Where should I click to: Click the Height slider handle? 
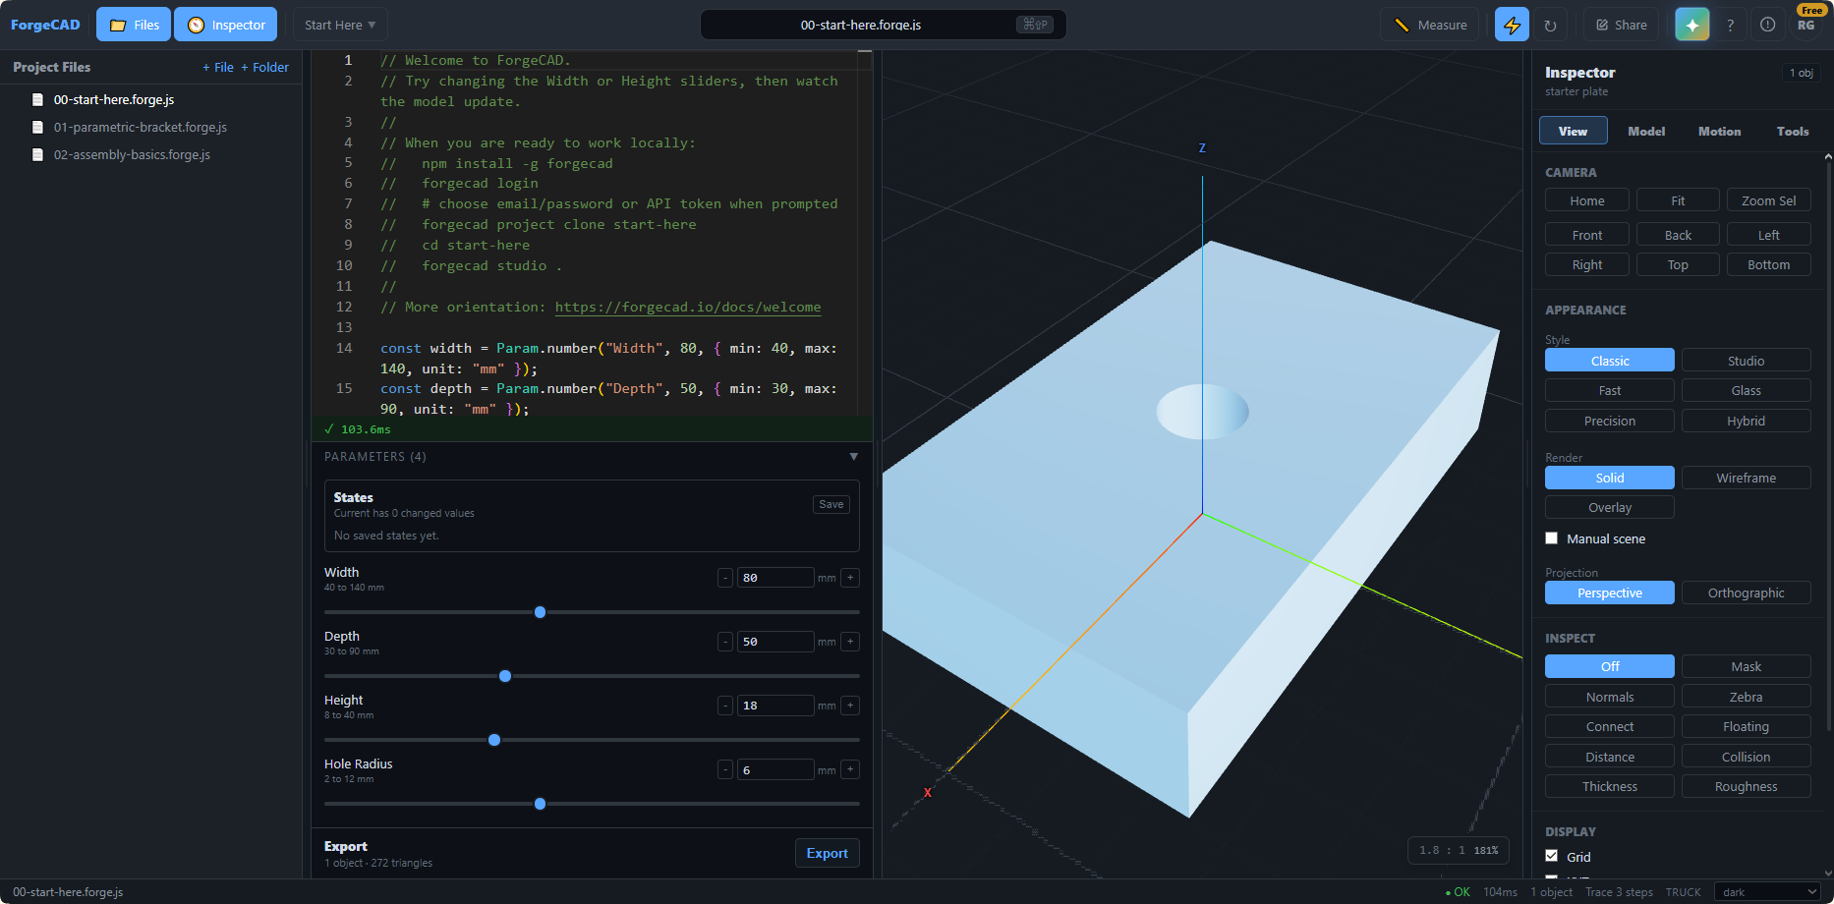tap(494, 740)
